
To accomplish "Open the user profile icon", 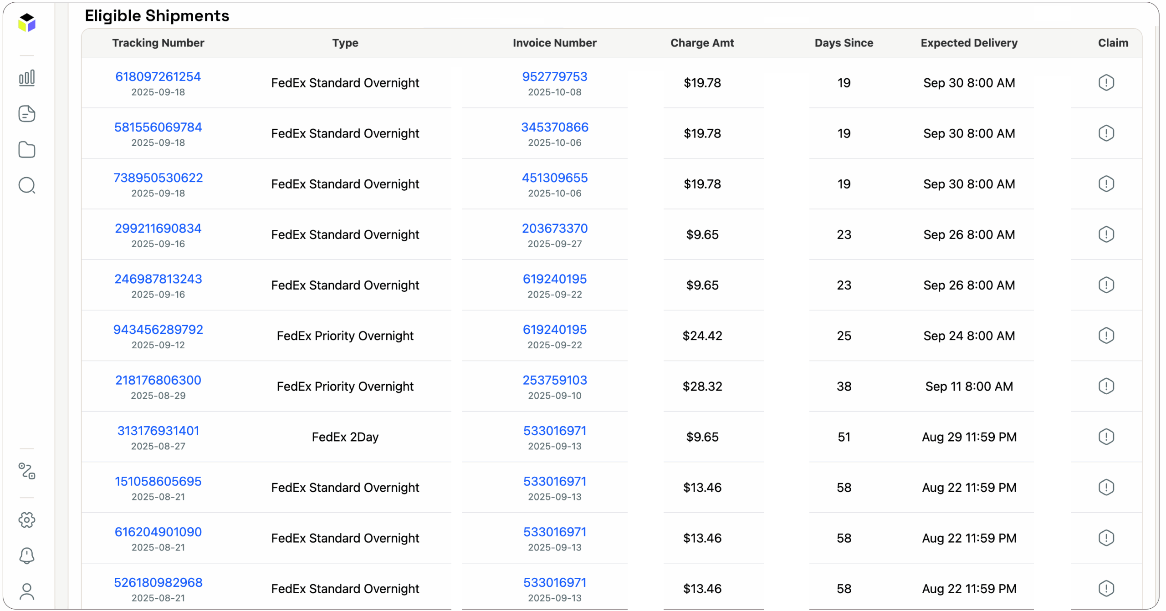I will tap(27, 592).
